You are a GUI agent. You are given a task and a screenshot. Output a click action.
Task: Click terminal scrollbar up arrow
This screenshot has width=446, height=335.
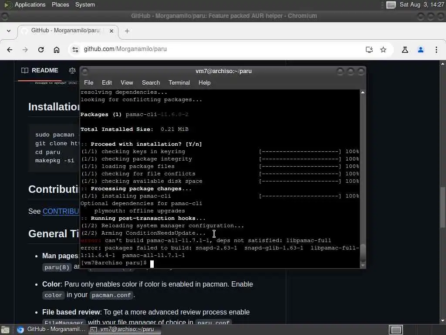[363, 92]
